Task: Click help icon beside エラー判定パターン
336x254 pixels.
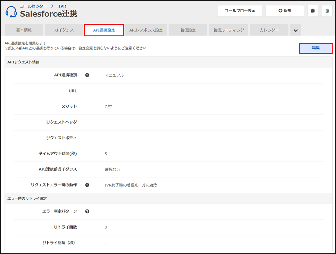Action: click(x=87, y=211)
